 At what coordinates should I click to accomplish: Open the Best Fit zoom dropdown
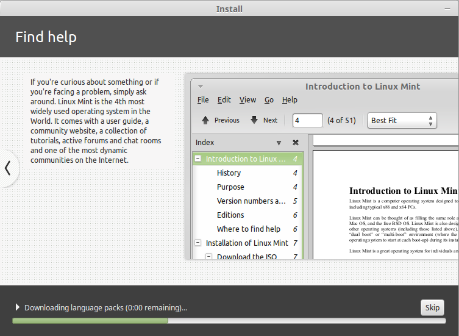click(402, 120)
